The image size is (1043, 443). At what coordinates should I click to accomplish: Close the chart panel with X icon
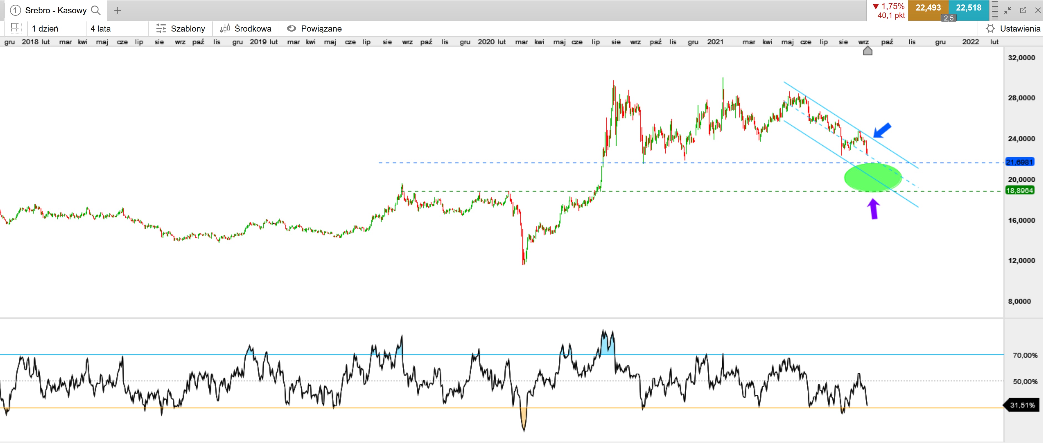(1038, 11)
